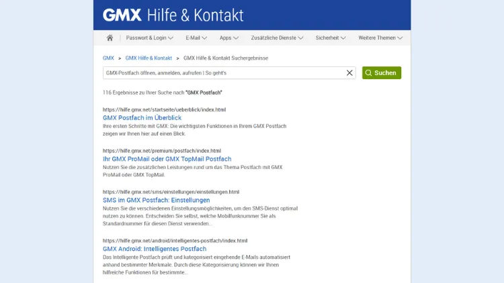Start search with green Suchen button
This screenshot has height=283, width=504.
pyautogui.click(x=382, y=73)
